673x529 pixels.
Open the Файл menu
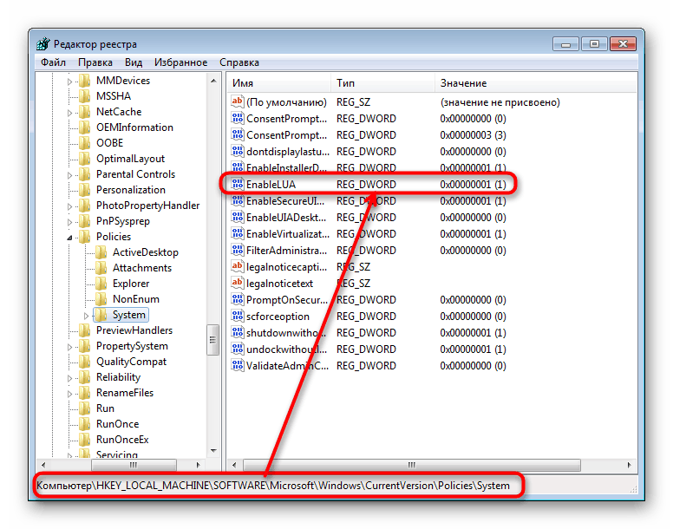coord(53,62)
